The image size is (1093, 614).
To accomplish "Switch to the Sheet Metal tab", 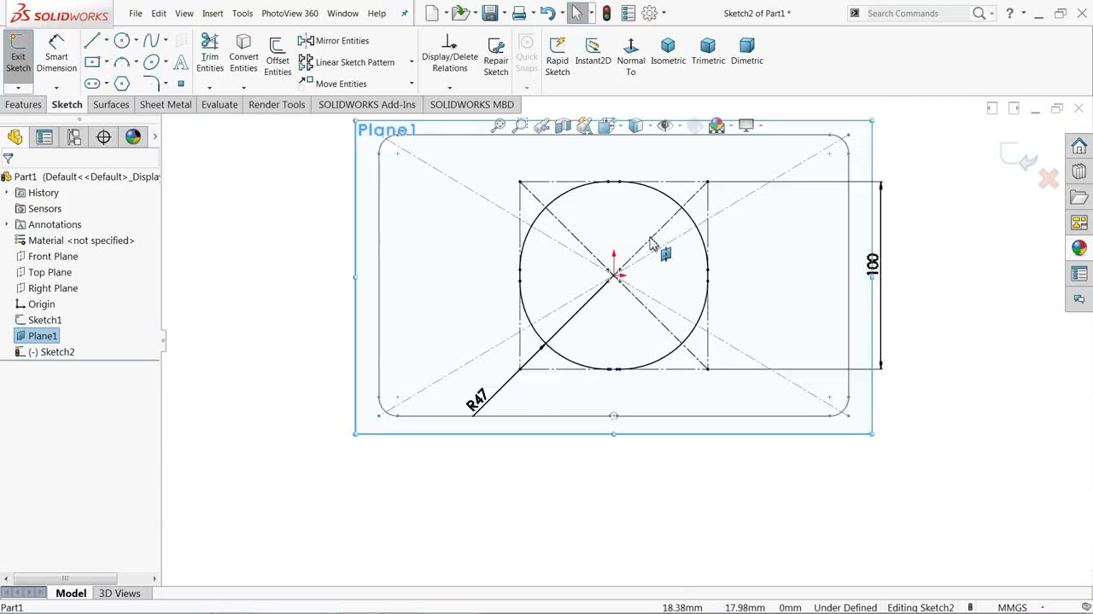I will point(166,104).
